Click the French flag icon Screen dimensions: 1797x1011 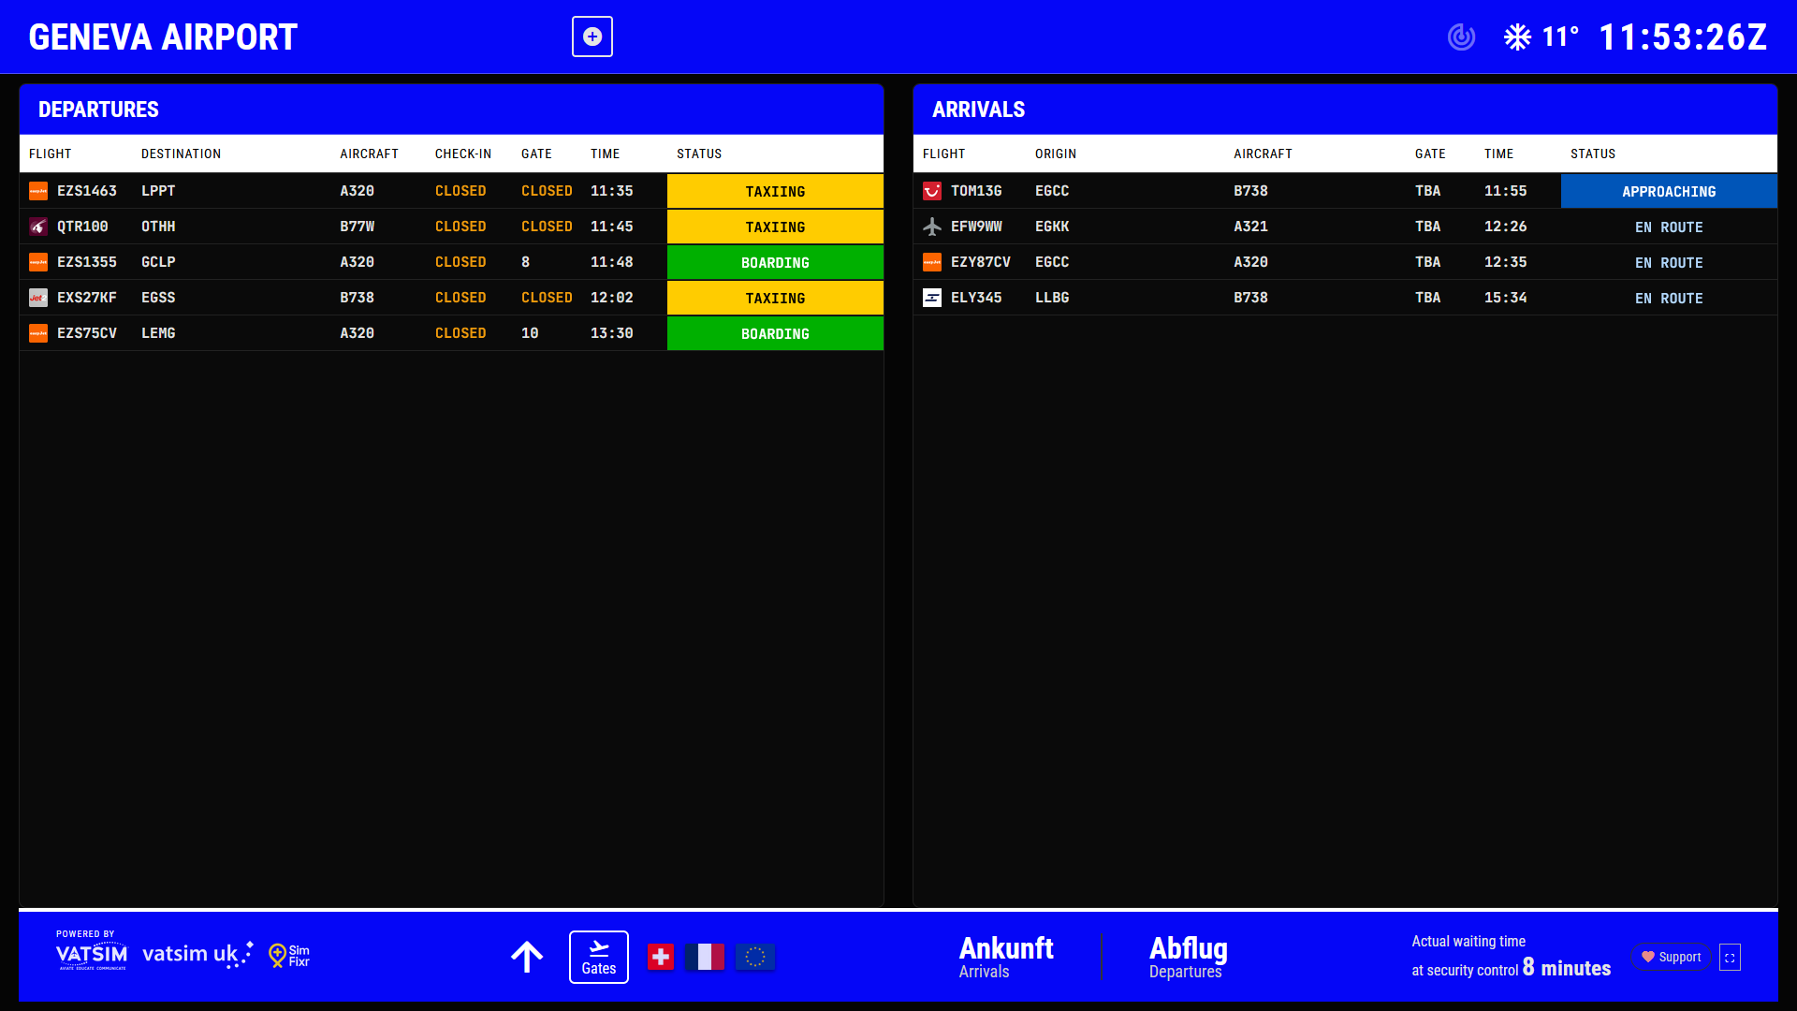click(x=705, y=957)
